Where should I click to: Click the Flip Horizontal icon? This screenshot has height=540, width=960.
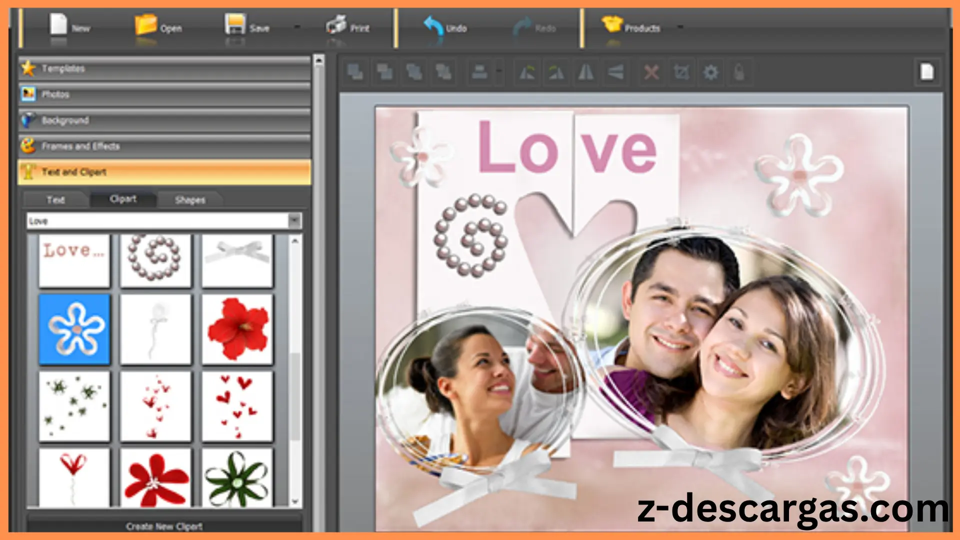point(585,72)
